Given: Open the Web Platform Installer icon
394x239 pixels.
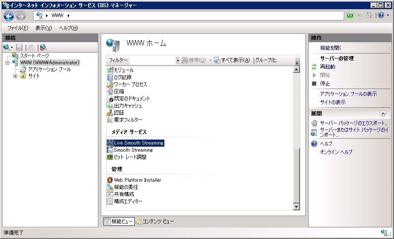Looking at the screenshot, I should [x=110, y=180].
